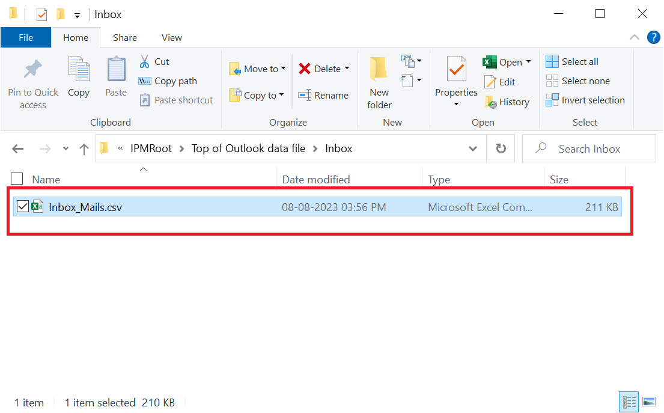
Task: Open the File menu tab
Action: point(26,37)
